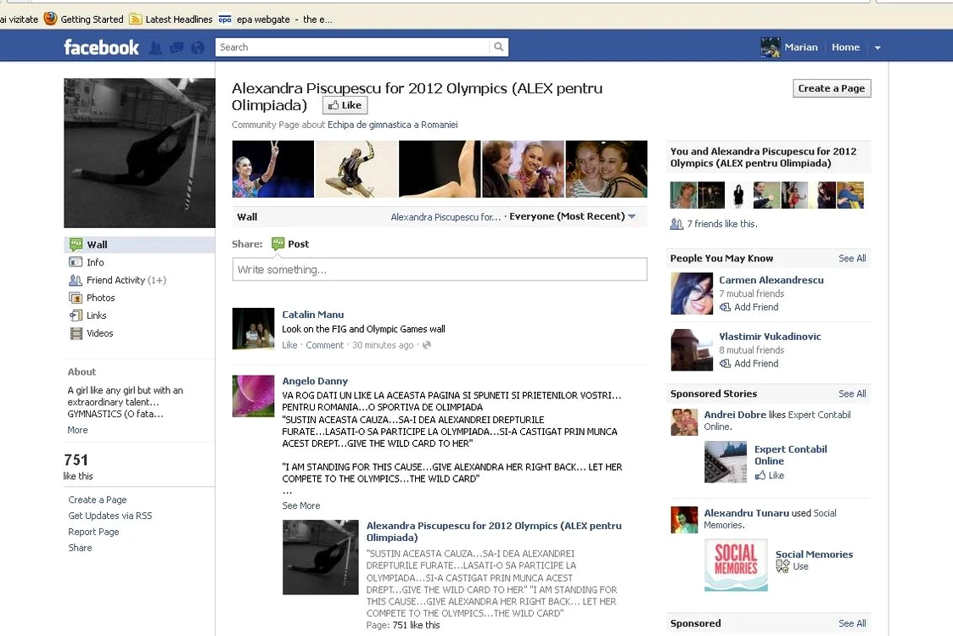The image size is (953, 636).
Task: Click Echipa de gimnastica a Romaniei link
Action: point(393,125)
